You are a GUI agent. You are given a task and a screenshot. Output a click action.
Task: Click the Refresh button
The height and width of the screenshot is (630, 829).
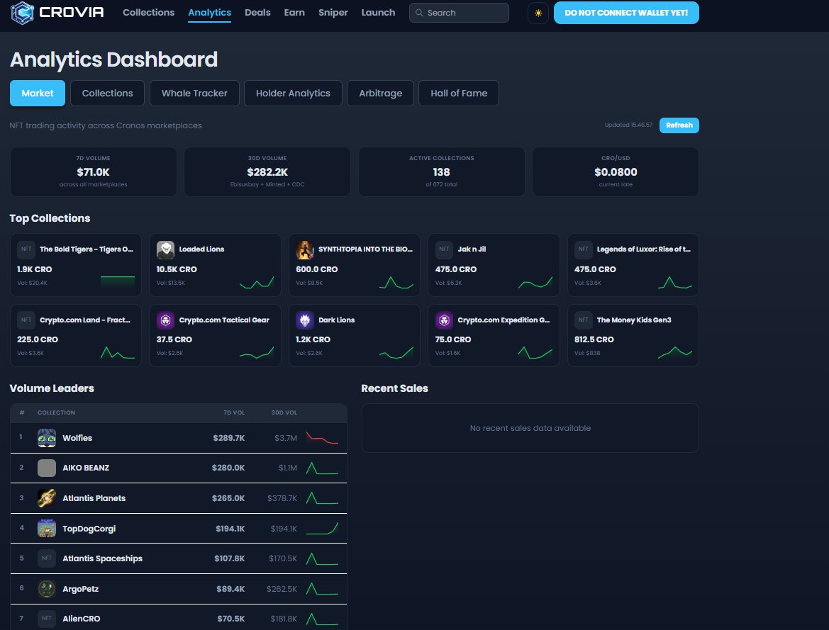pos(679,125)
